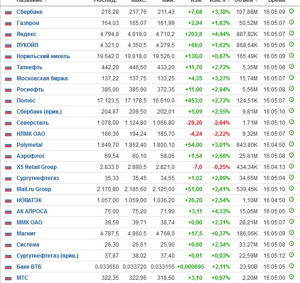Select the -4,24 change in НЛМК ОАО row

tap(196, 134)
